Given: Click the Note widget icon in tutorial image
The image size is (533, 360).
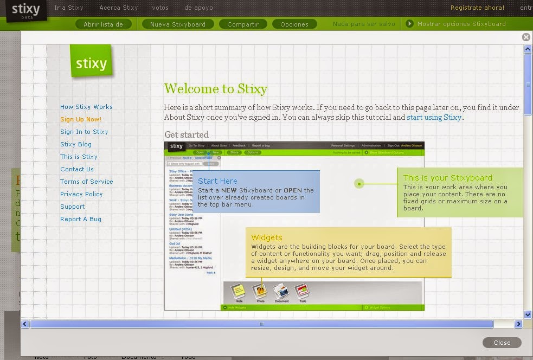Looking at the screenshot, I should coord(239,292).
